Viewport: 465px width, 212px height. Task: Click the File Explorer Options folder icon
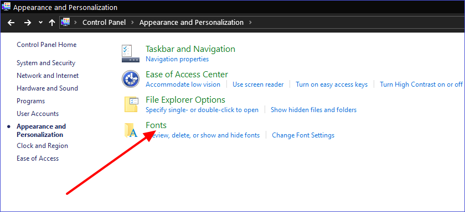131,104
